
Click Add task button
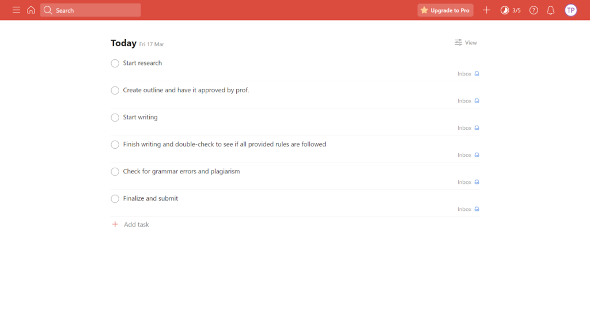click(131, 224)
